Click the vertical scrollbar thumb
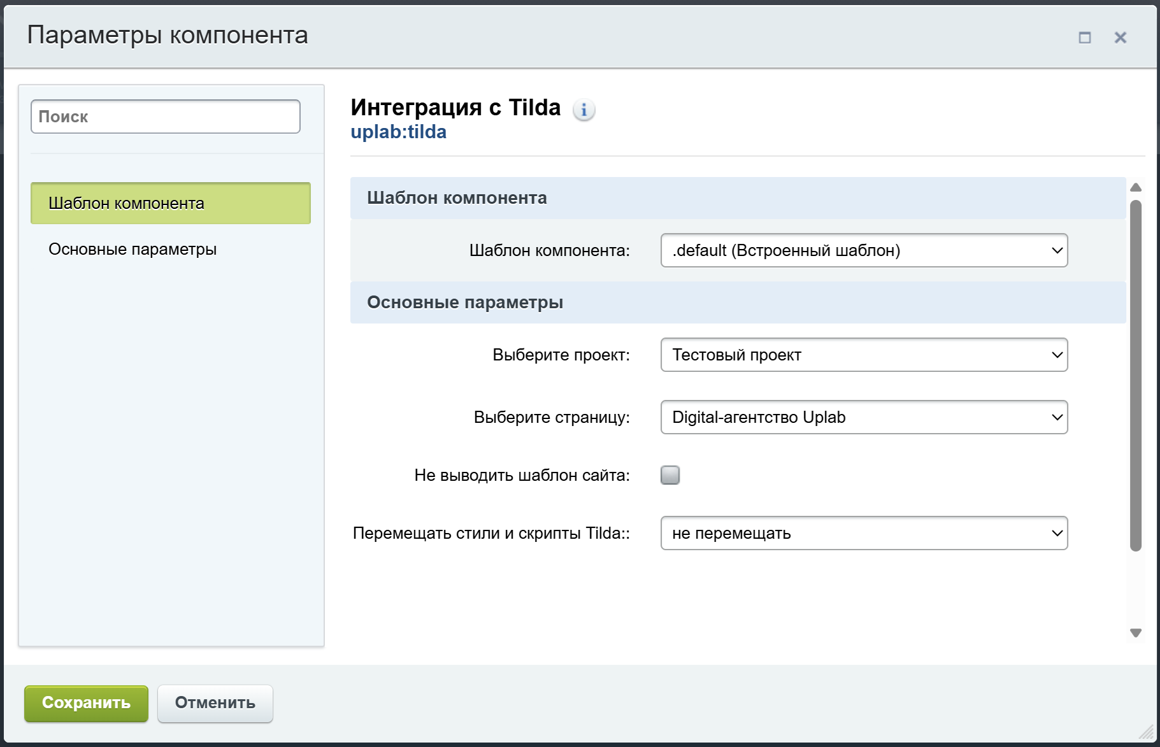This screenshot has width=1160, height=747. [x=1135, y=376]
